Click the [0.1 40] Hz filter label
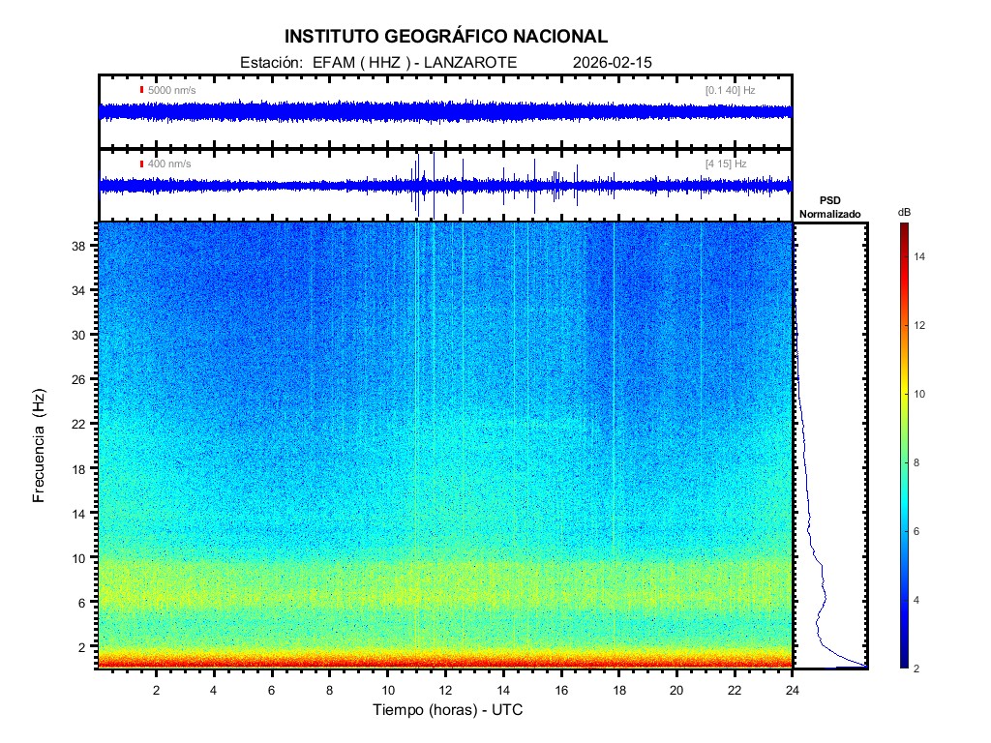Viewport: 991px width, 743px height. 730,90
